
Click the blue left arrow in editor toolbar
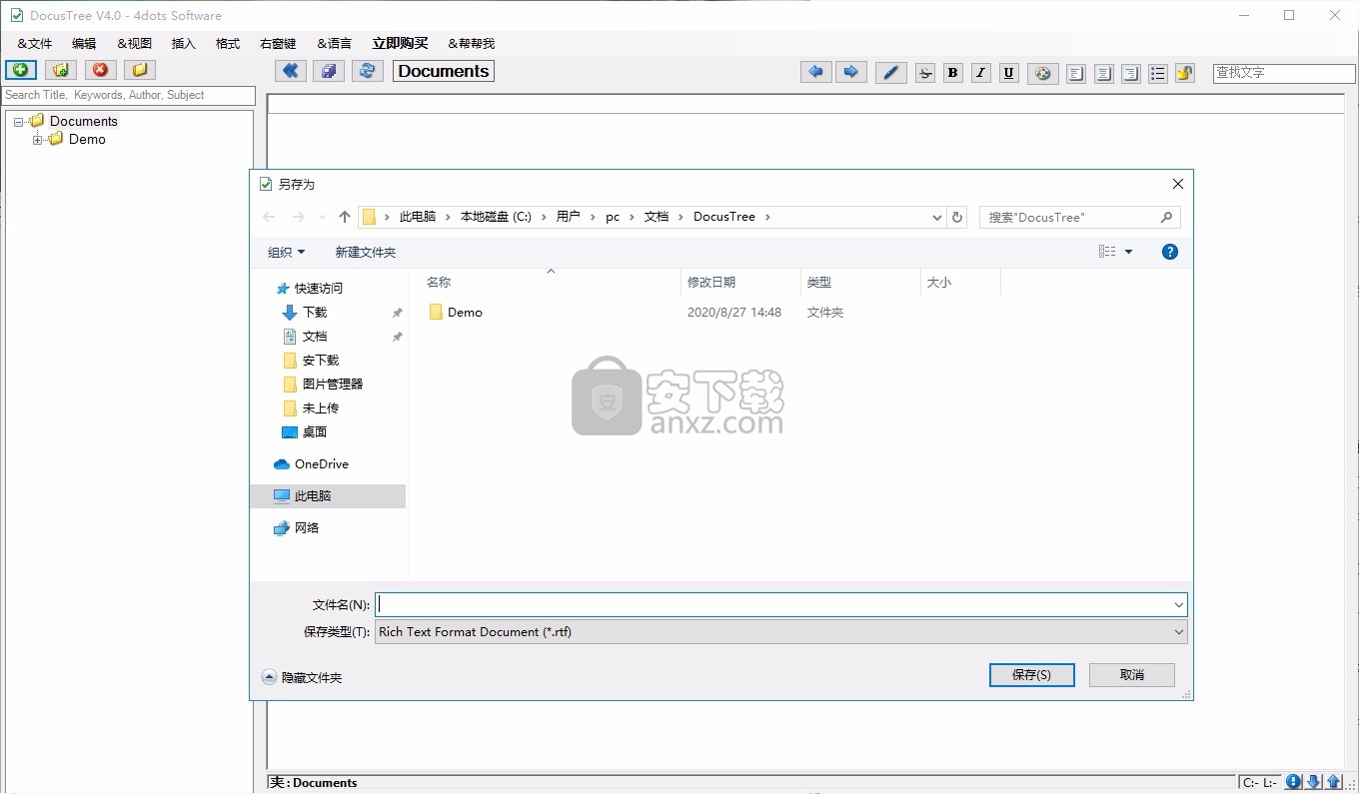[816, 72]
